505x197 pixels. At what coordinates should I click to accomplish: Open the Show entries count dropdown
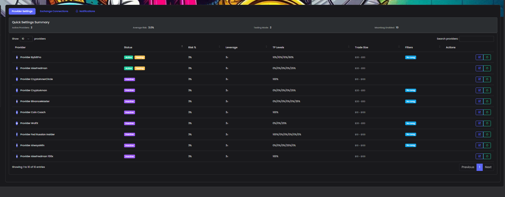point(26,39)
